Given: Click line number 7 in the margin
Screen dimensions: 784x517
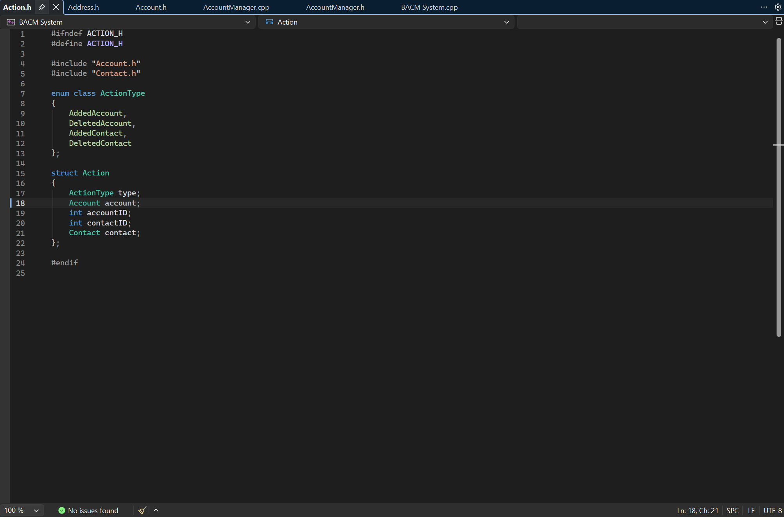Looking at the screenshot, I should click(x=22, y=94).
